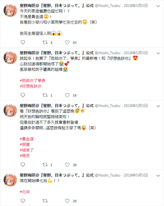Image resolution: width=164 pixels, height=206 pixels.
Task: Retweet the tweet tagged #敗給你了學長
Action: [45, 95]
